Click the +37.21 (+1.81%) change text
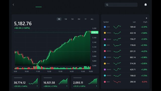 [79, 86]
